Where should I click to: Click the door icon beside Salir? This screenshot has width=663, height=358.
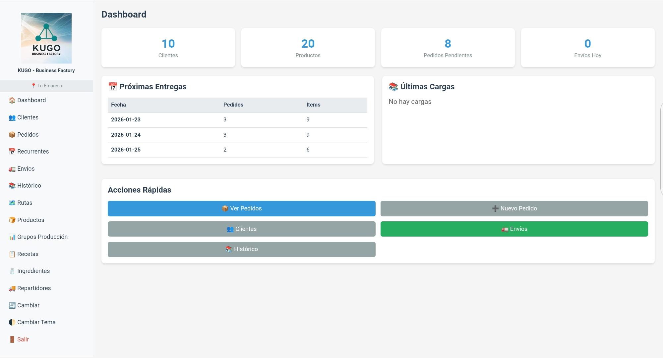pyautogui.click(x=12, y=339)
